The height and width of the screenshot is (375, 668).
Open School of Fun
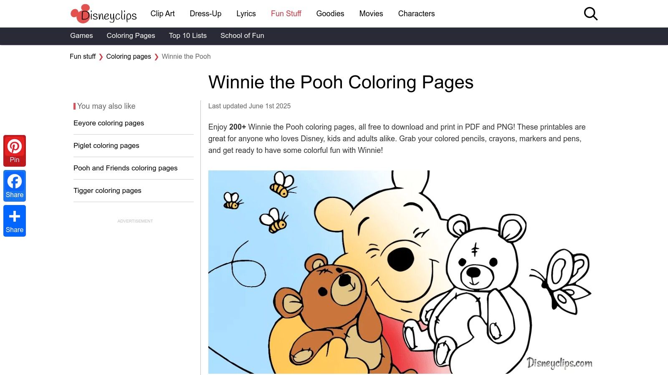242,36
